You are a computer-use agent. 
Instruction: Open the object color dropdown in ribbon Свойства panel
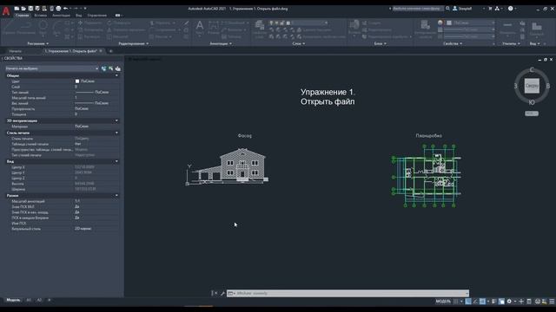(470, 23)
